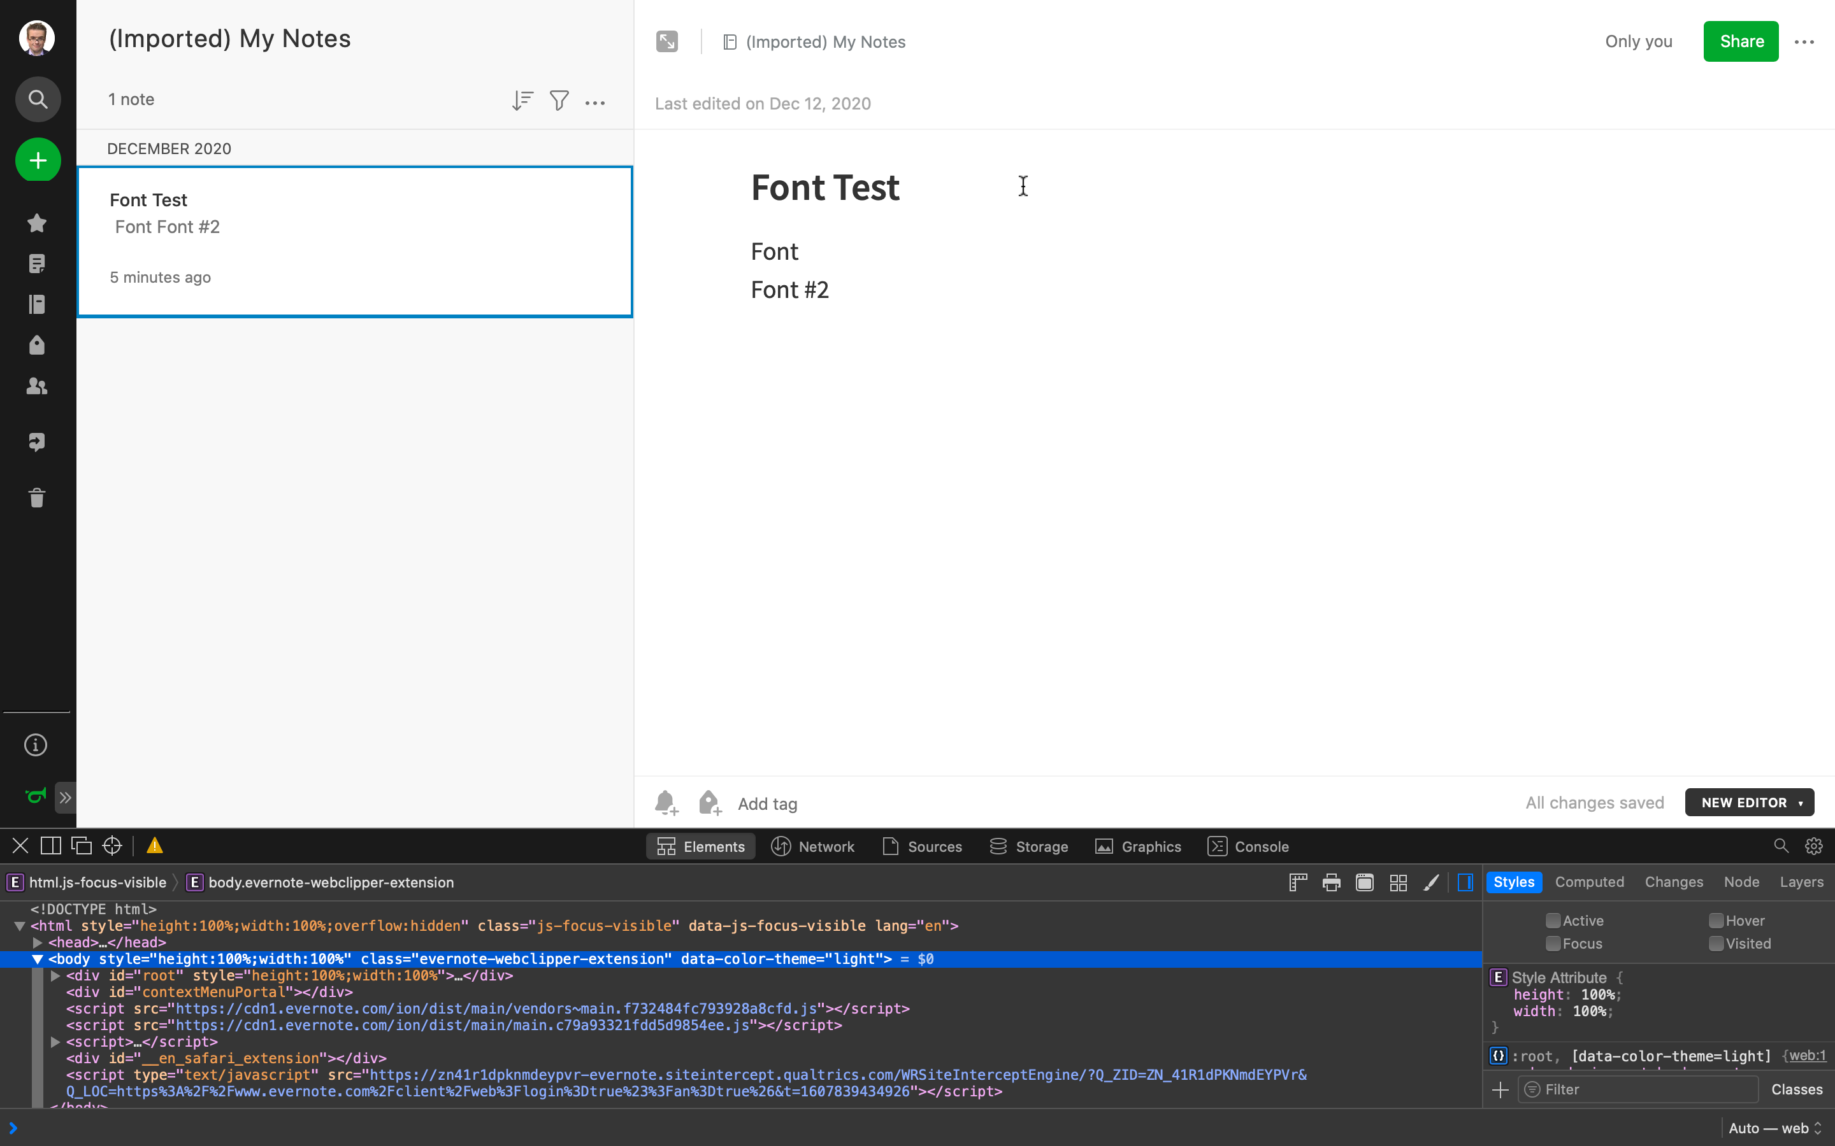The height and width of the screenshot is (1146, 1835).
Task: Check the Focus pseudo-class checkbox
Action: click(x=1553, y=944)
